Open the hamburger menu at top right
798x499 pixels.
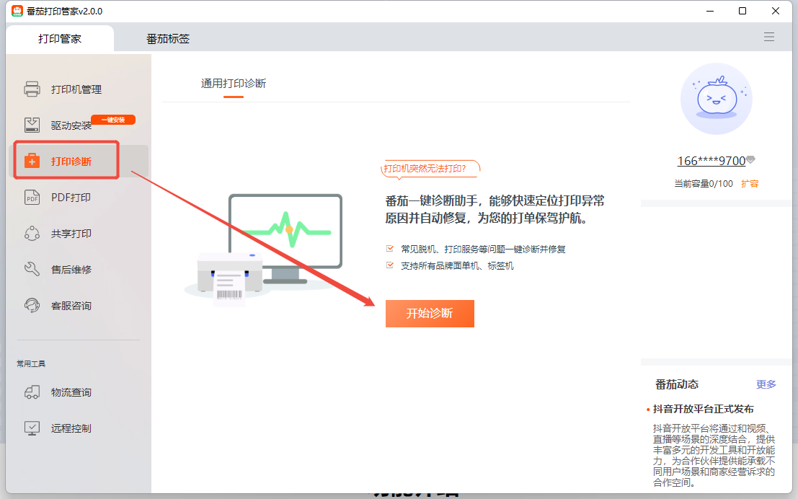[x=769, y=37]
